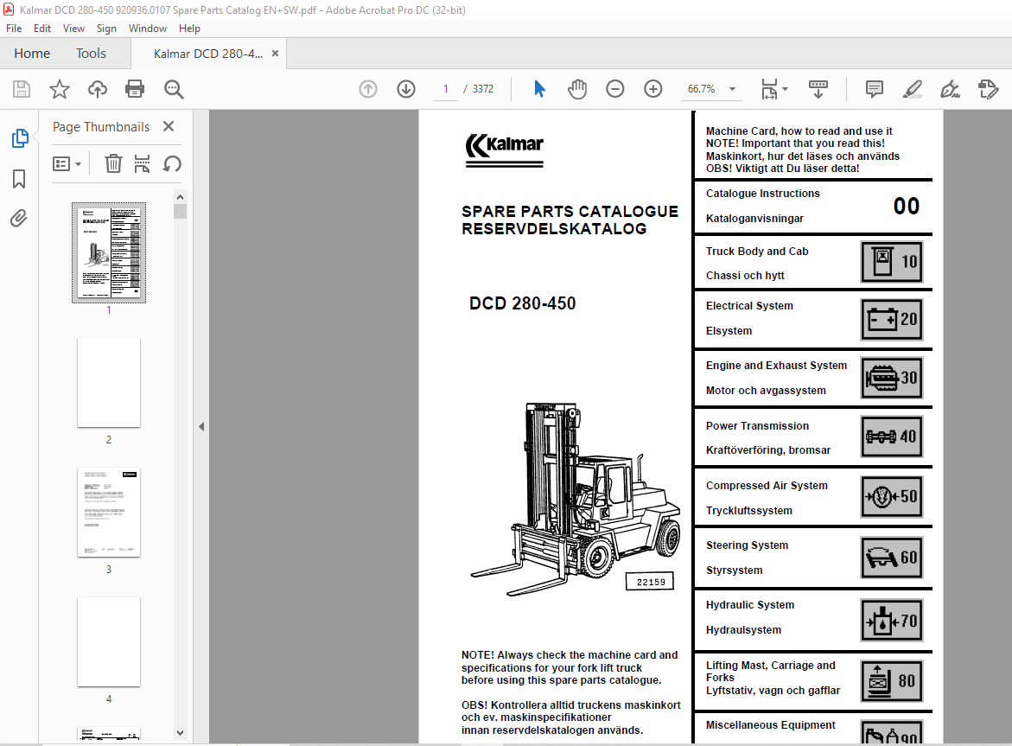
Task: Open Page Thumbnails sidebar icon
Action: pos(19,138)
